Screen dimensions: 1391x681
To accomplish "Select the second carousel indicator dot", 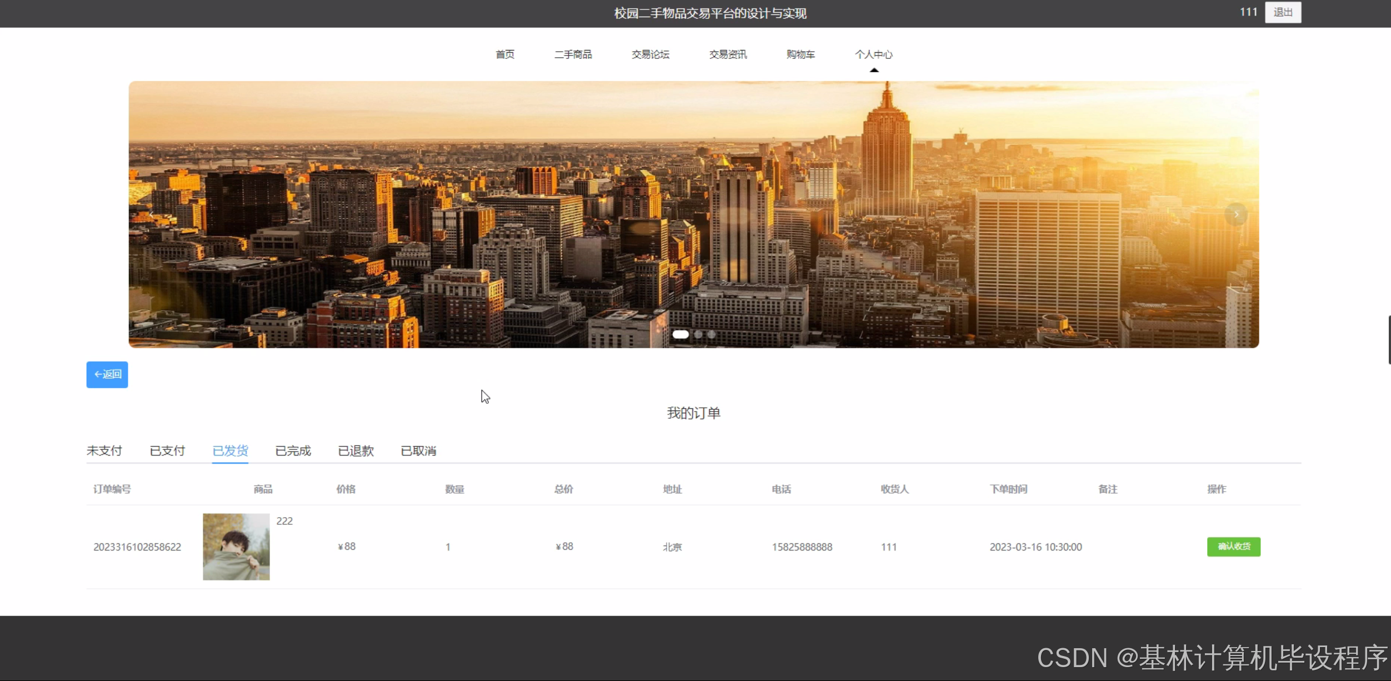I will click(x=698, y=334).
